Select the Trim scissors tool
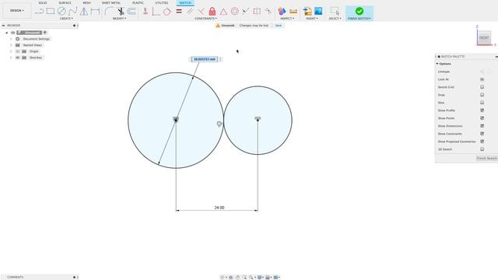This screenshot has height=280, width=498. pyautogui.click(x=121, y=12)
